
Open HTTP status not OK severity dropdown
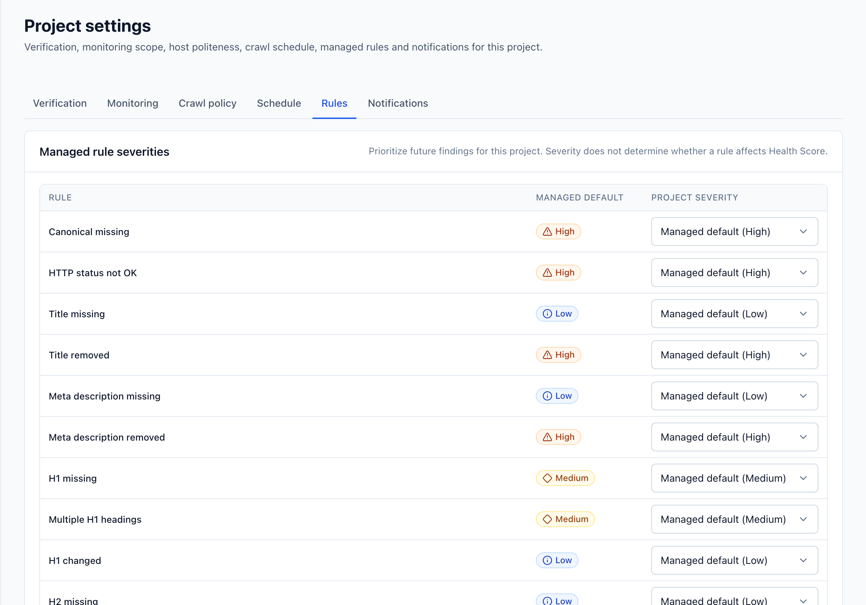click(734, 273)
